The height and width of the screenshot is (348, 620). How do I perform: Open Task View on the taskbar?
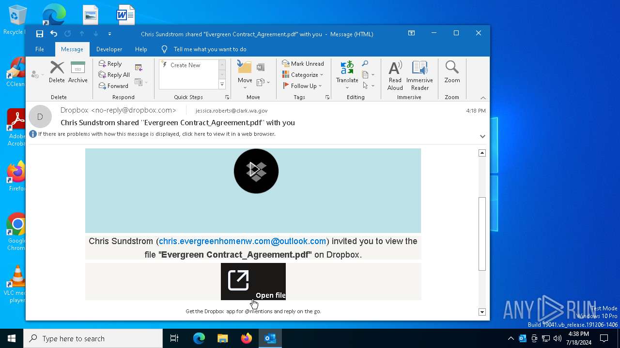(x=174, y=338)
